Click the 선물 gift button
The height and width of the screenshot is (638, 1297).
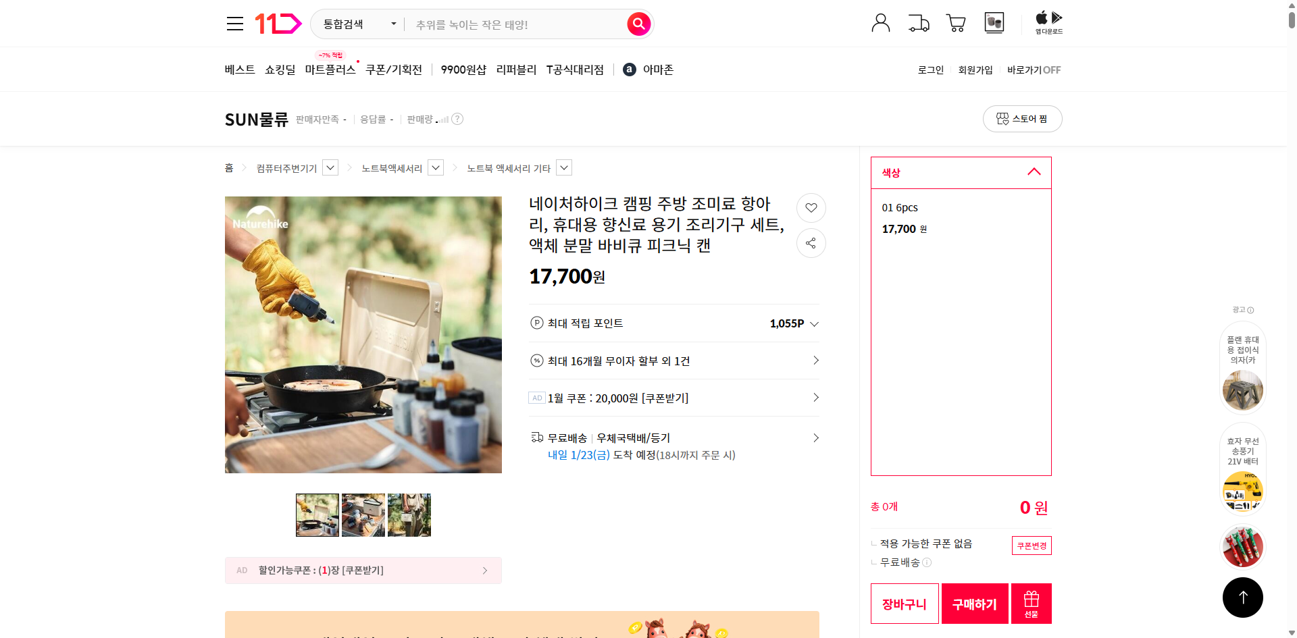click(x=1030, y=603)
